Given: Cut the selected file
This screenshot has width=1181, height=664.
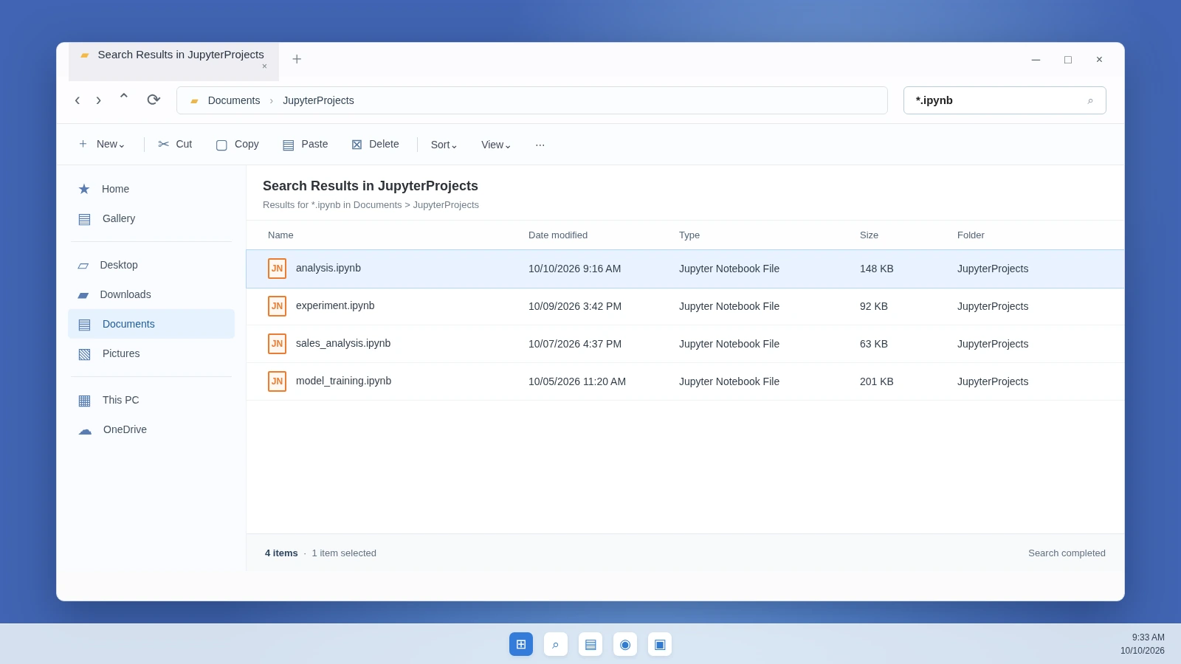Looking at the screenshot, I should 176,145.
